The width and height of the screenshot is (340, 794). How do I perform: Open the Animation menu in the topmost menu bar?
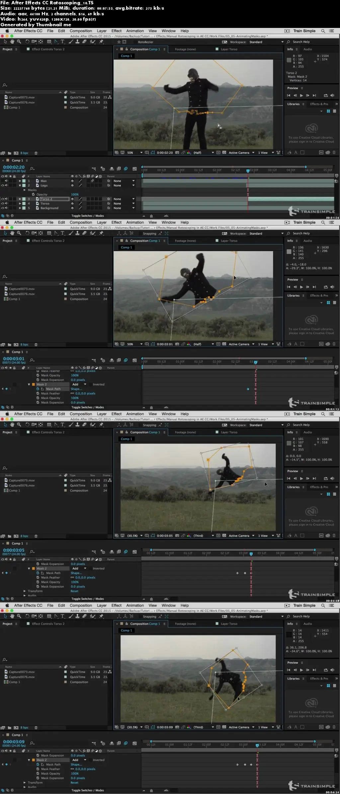point(135,31)
